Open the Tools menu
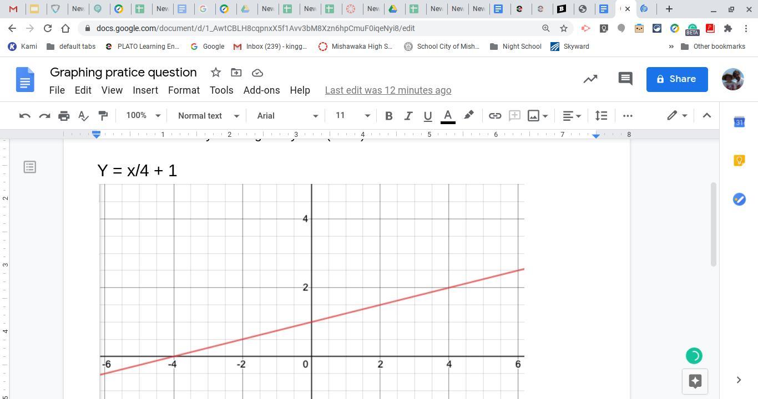The height and width of the screenshot is (399, 758). coord(221,90)
